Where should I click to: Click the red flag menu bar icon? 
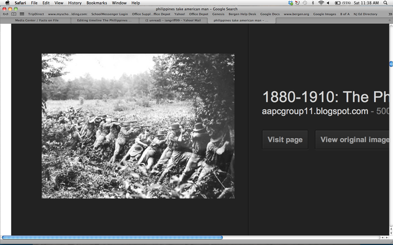[297, 3]
